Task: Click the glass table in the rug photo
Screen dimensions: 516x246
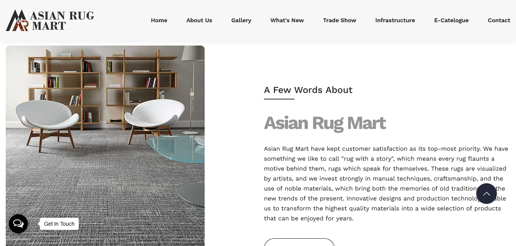Action: tap(178, 149)
